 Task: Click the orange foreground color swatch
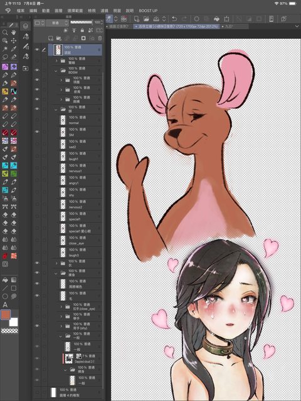tap(6, 315)
